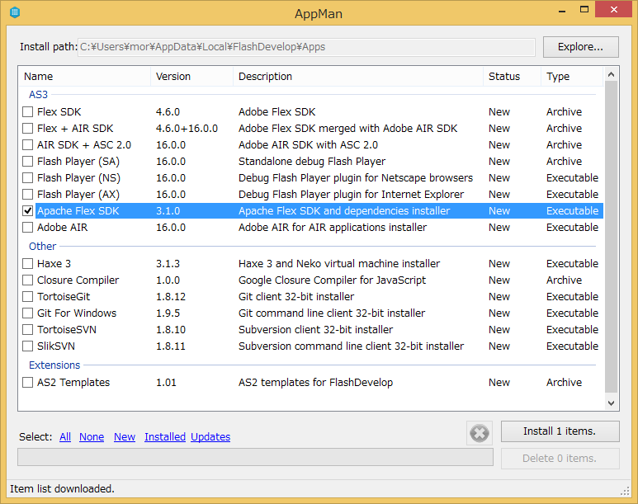Sort by the Name column header
Image resolution: width=638 pixels, height=504 pixels.
(85, 77)
